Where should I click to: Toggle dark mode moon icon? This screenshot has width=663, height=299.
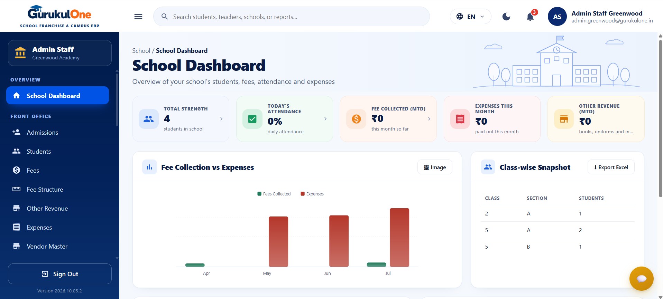pyautogui.click(x=506, y=17)
